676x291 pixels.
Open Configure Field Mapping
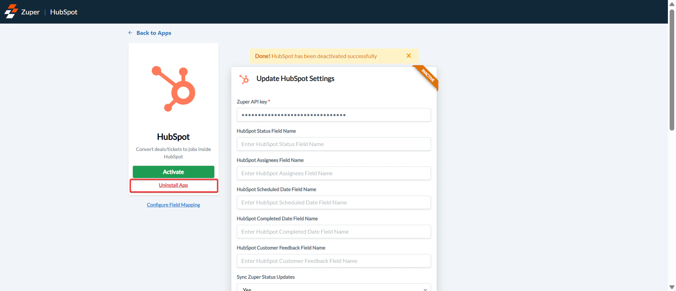174,205
